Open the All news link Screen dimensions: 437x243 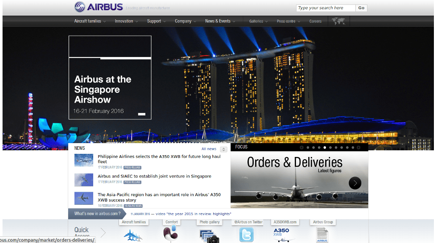209,149
